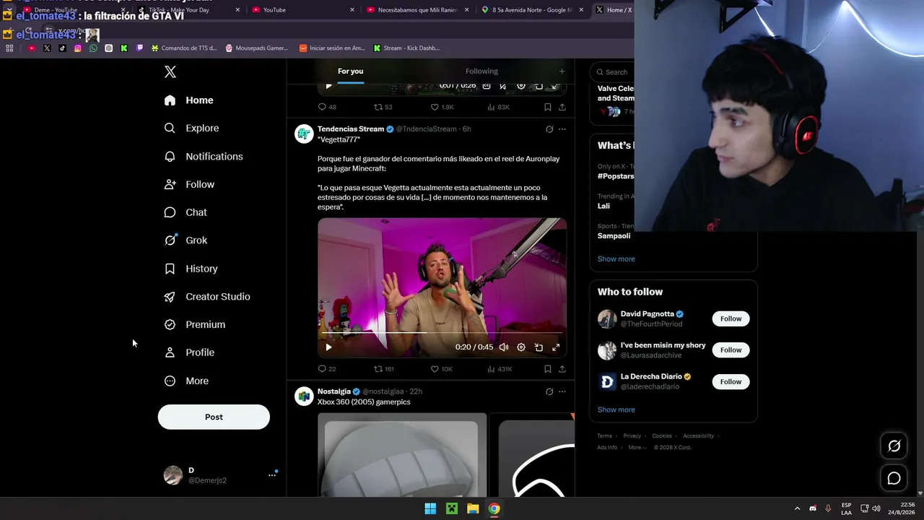Image resolution: width=924 pixels, height=520 pixels.
Task: Open the floating Grok button
Action: click(x=894, y=446)
